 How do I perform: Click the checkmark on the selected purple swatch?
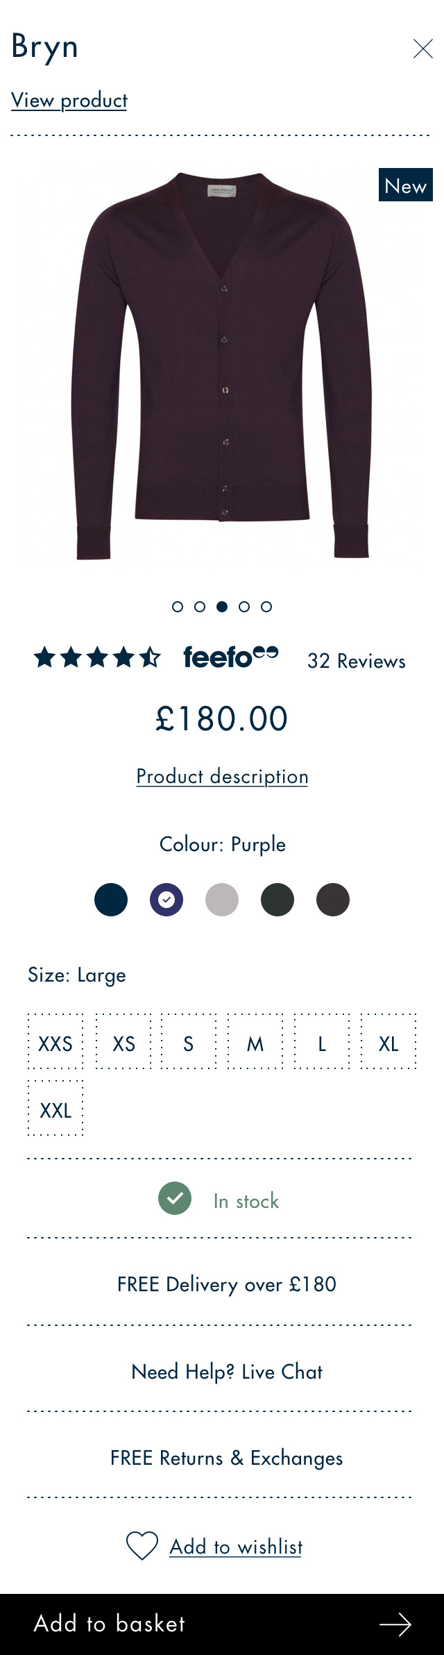pos(166,899)
